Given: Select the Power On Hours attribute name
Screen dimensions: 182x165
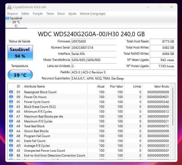Looking at the screenshot, I should (x=35, y=97).
